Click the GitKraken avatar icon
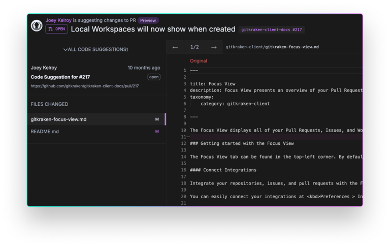Image resolution: width=390 pixels, height=247 pixels. [37, 25]
